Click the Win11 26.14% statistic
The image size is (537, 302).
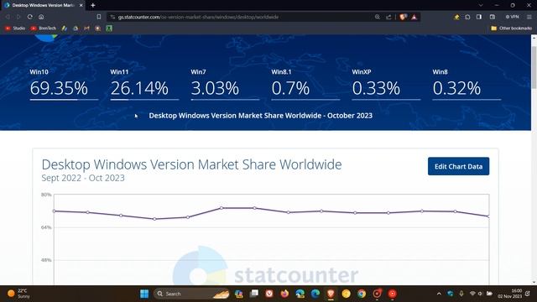pos(144,84)
